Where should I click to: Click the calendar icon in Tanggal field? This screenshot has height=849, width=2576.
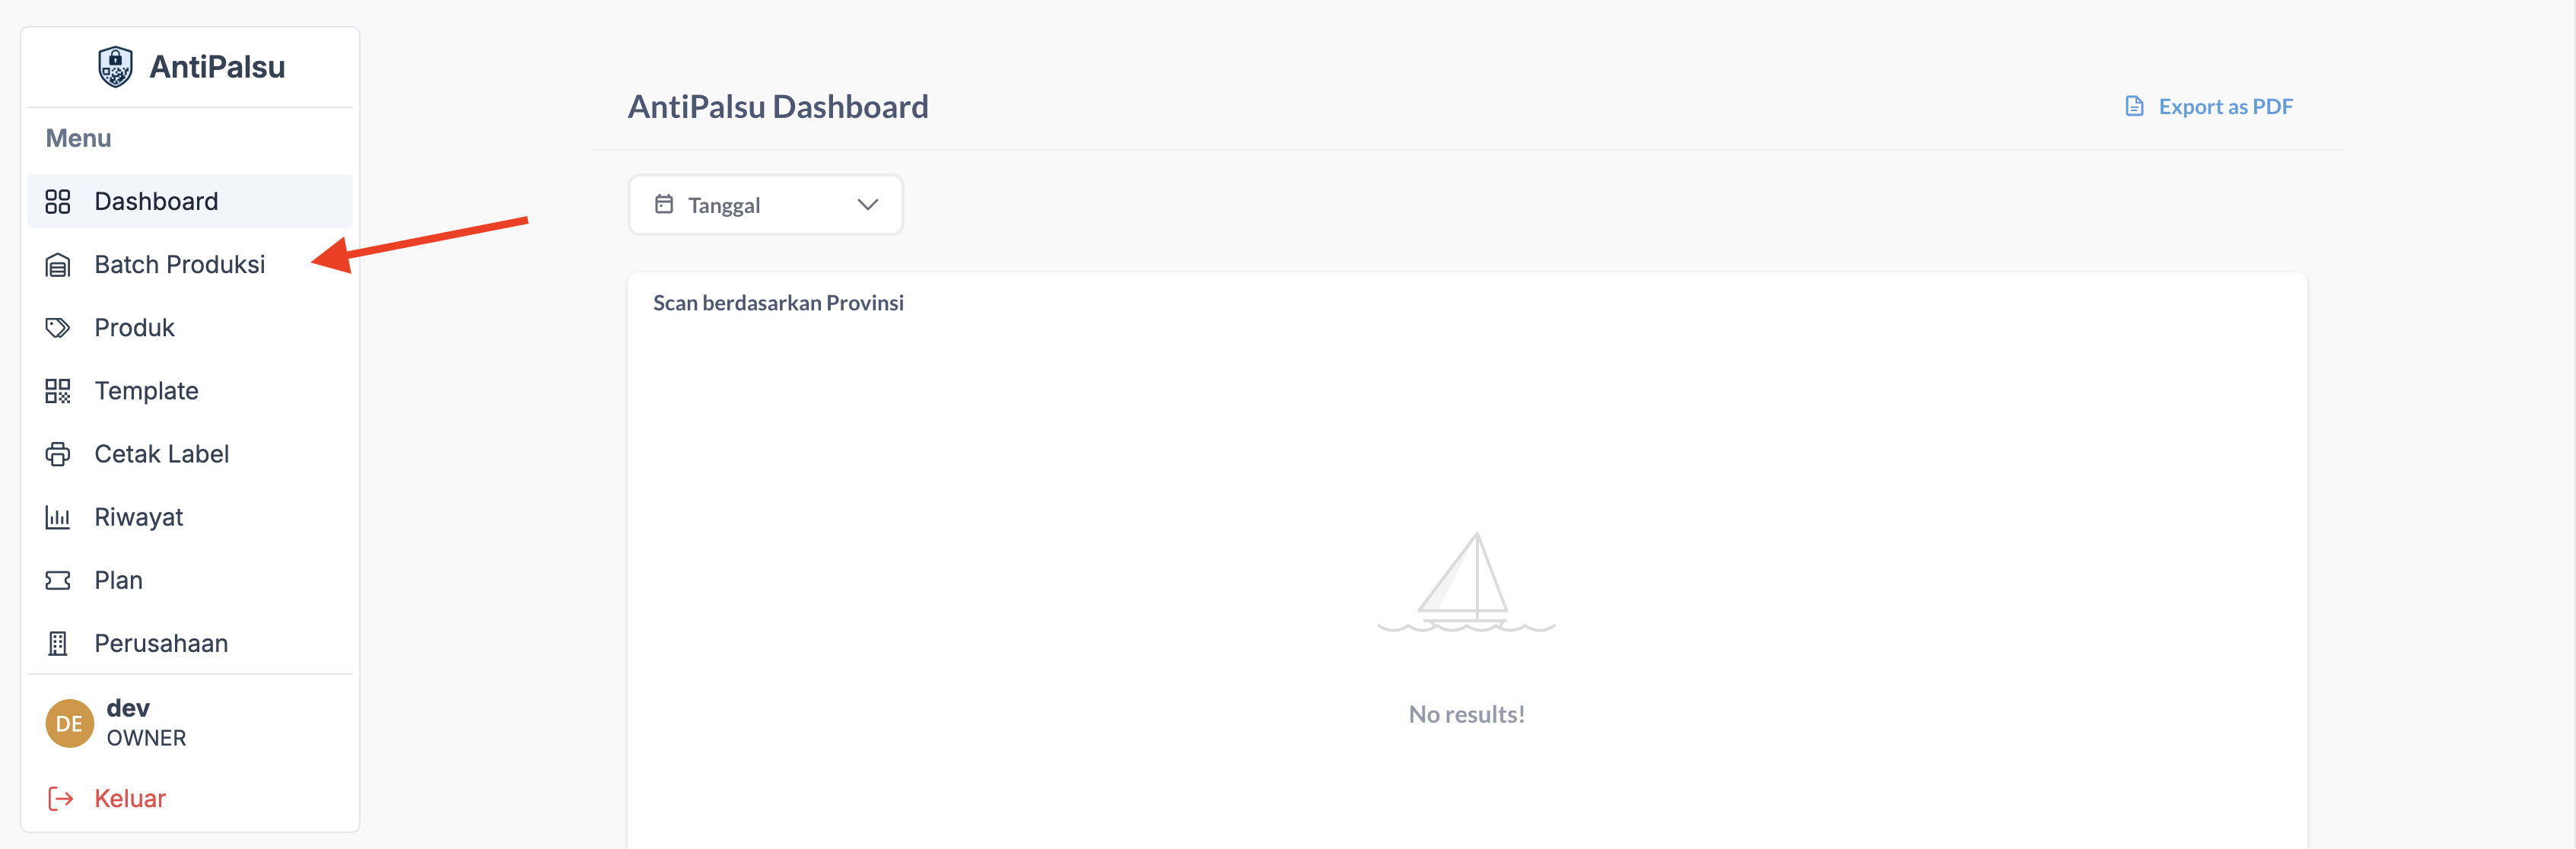[x=664, y=205]
